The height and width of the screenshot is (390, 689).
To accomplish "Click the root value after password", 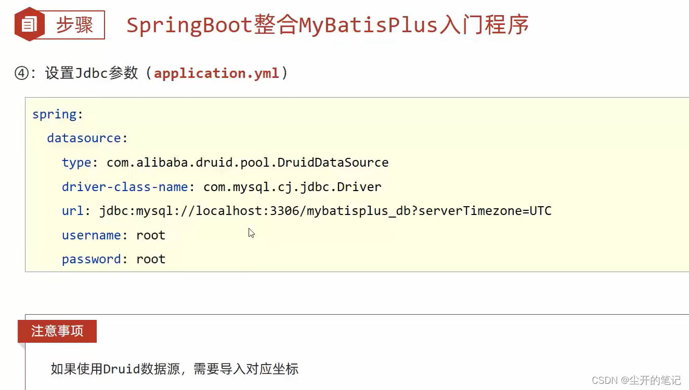I will (x=151, y=259).
